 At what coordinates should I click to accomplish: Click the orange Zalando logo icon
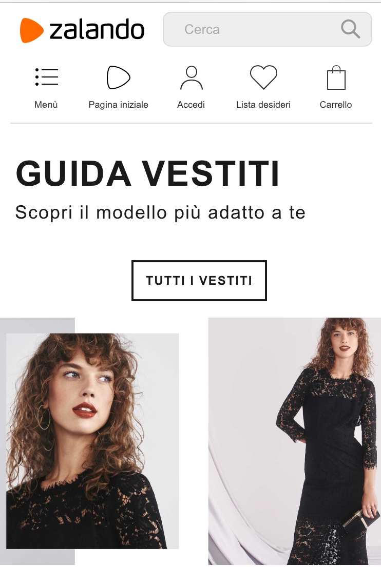[x=31, y=30]
